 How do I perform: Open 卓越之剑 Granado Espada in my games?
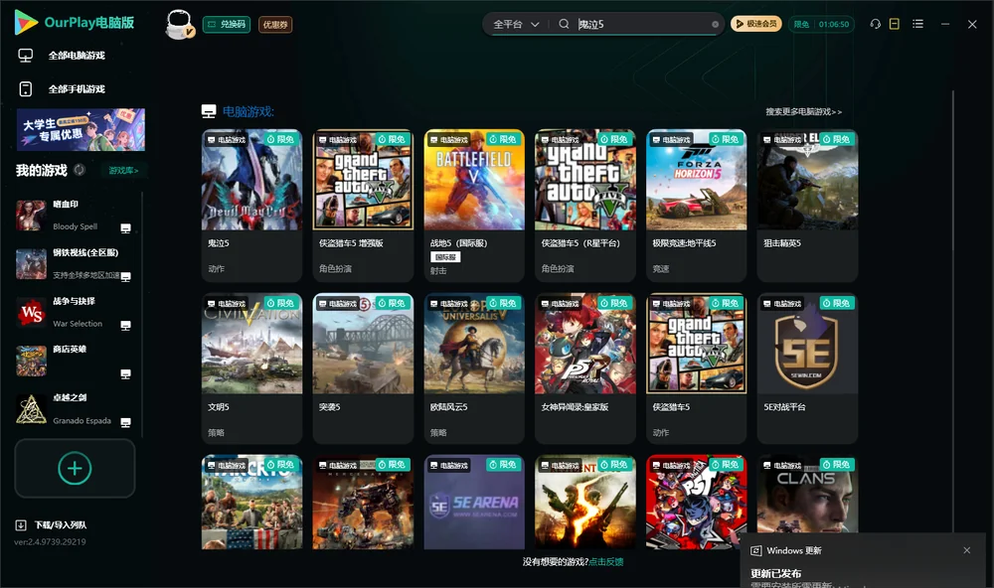(75, 409)
